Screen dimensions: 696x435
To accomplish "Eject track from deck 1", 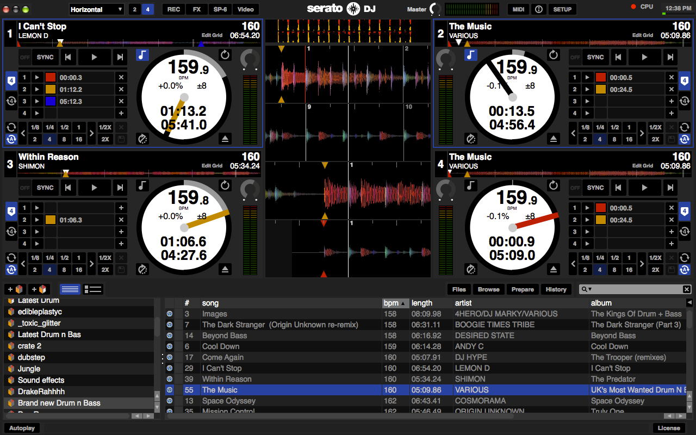I will tap(226, 139).
